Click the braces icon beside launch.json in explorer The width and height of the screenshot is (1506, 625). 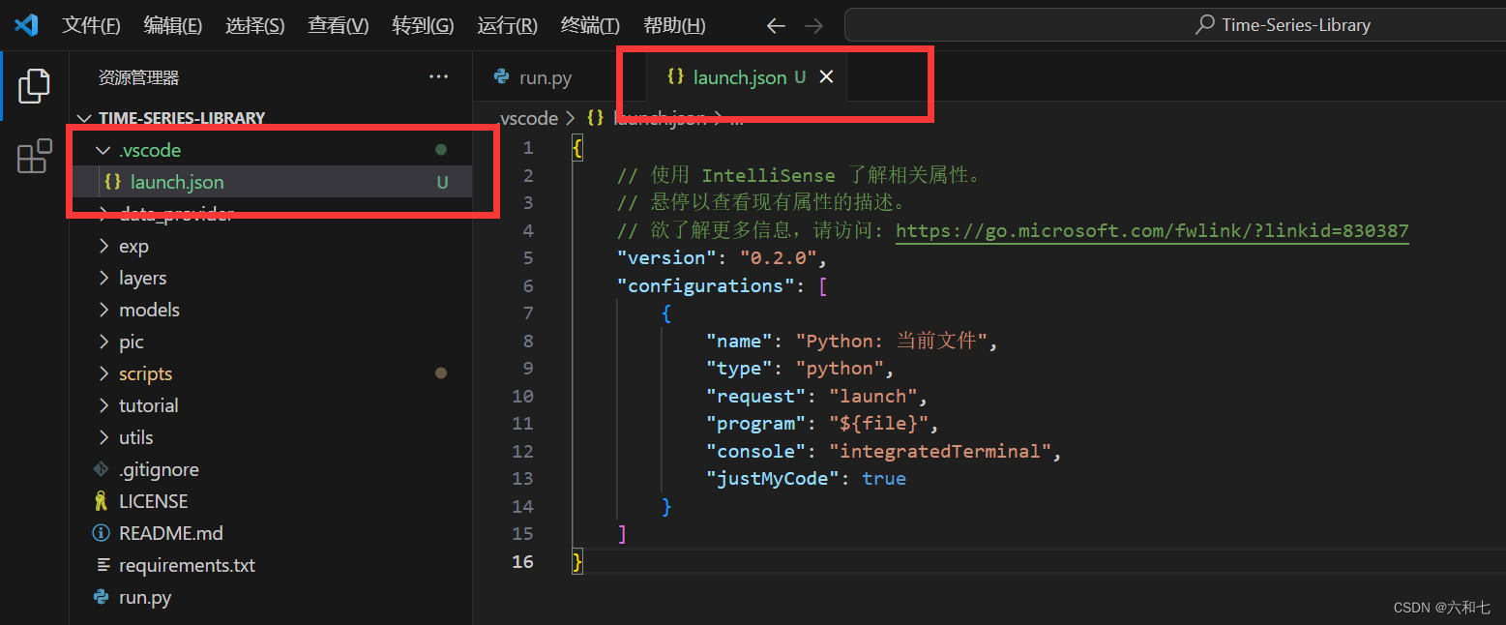[x=112, y=182]
